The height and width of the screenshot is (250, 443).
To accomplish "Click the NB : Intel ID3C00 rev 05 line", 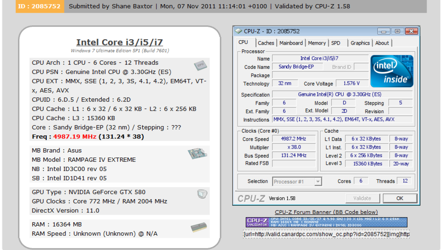I will 69,169.
